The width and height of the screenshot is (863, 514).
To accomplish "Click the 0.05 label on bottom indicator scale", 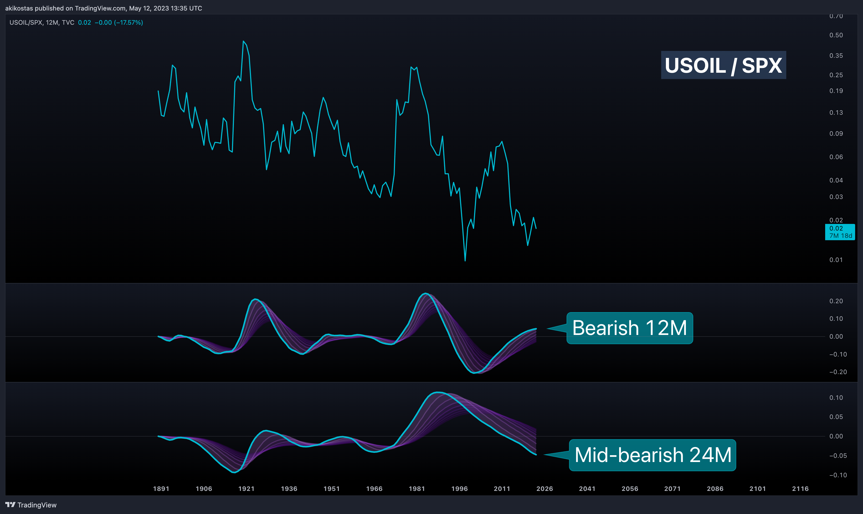I will (836, 417).
